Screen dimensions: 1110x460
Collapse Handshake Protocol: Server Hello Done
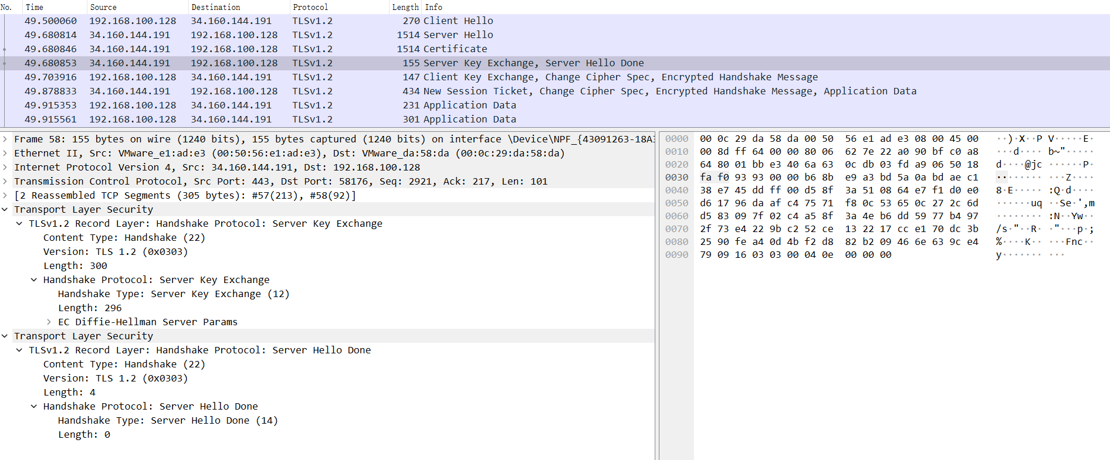pos(34,407)
